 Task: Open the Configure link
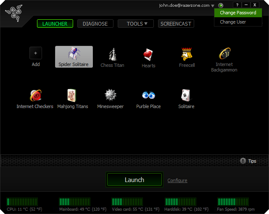point(177,180)
